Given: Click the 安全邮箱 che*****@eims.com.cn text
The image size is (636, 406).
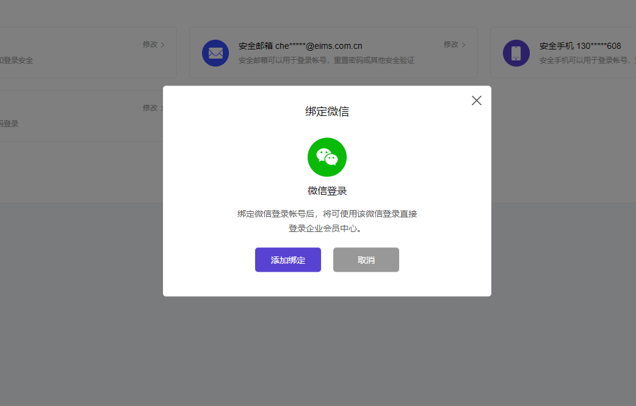Looking at the screenshot, I should [x=300, y=46].
